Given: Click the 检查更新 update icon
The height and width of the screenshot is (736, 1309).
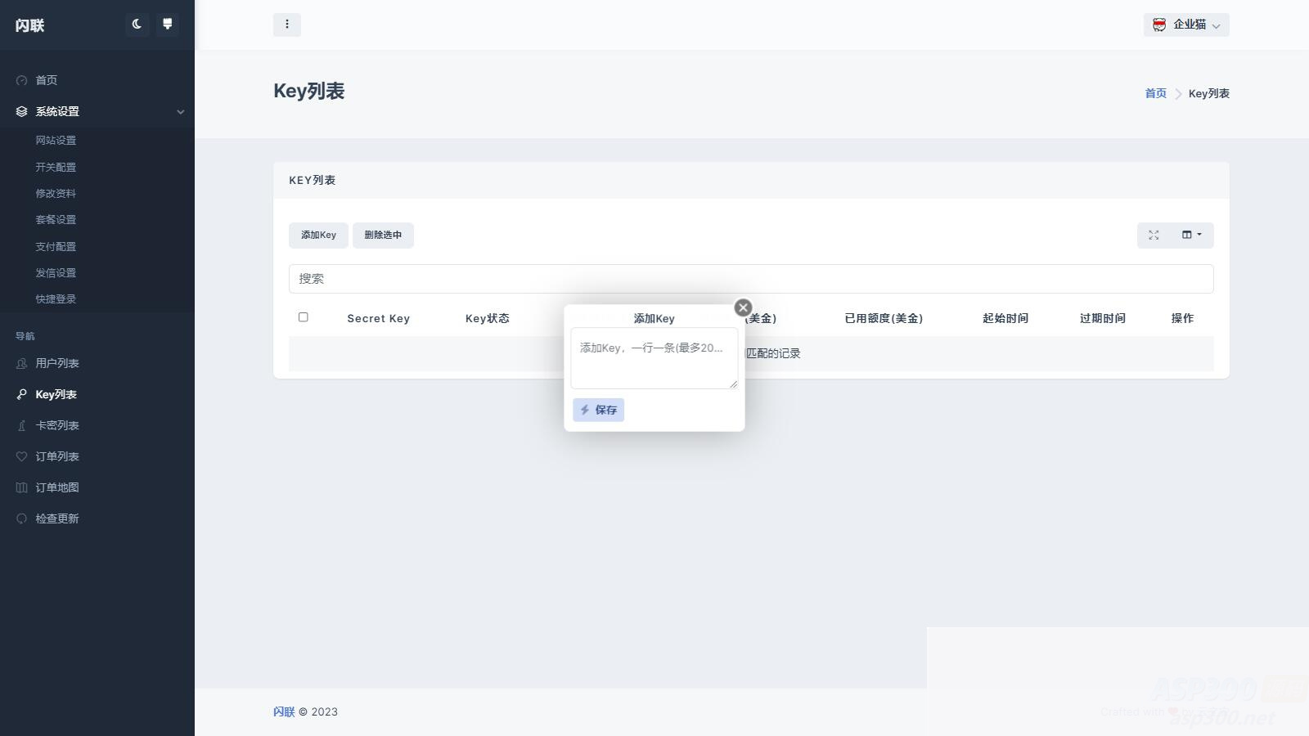Looking at the screenshot, I should [21, 518].
